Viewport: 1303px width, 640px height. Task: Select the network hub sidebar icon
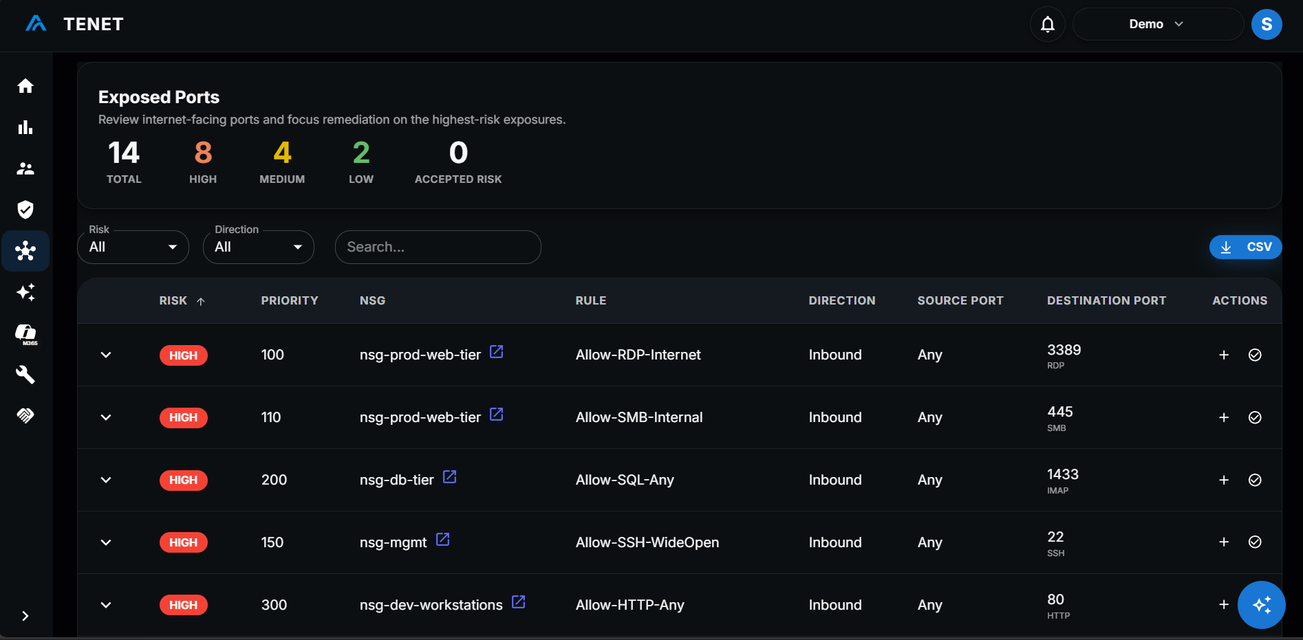point(25,251)
